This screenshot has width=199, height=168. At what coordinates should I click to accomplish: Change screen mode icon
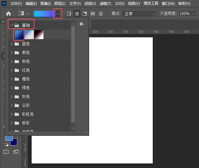pos(16,152)
